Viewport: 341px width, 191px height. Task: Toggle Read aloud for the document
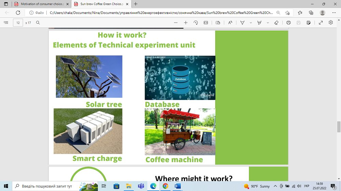230,23
